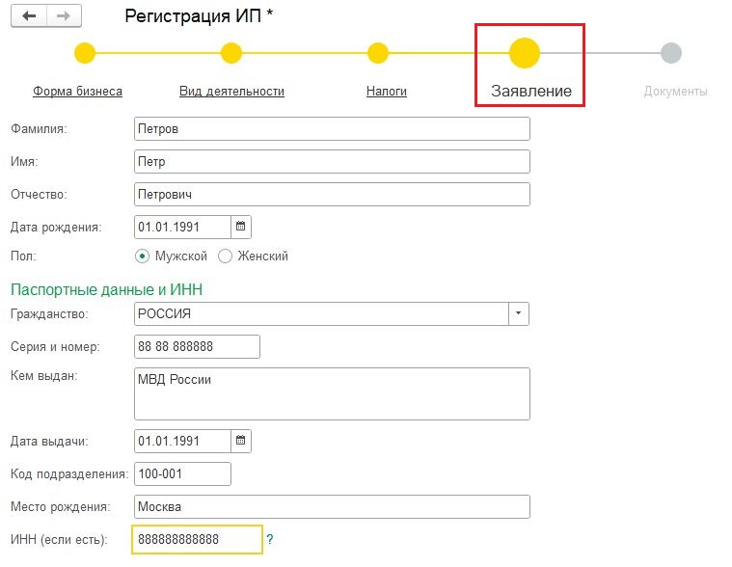Switch to the Документы step label
The width and height of the screenshot is (732, 567).
point(675,92)
